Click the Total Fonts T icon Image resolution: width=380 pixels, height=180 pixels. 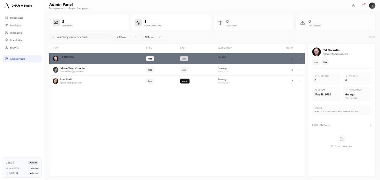click(220, 23)
